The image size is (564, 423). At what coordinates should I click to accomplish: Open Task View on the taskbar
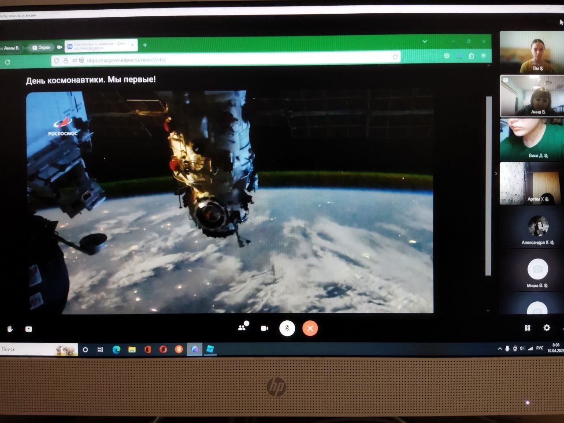click(100, 349)
